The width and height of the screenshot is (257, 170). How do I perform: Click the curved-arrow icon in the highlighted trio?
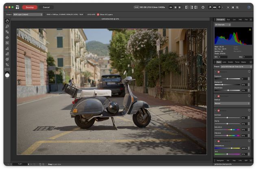pos(219,7)
